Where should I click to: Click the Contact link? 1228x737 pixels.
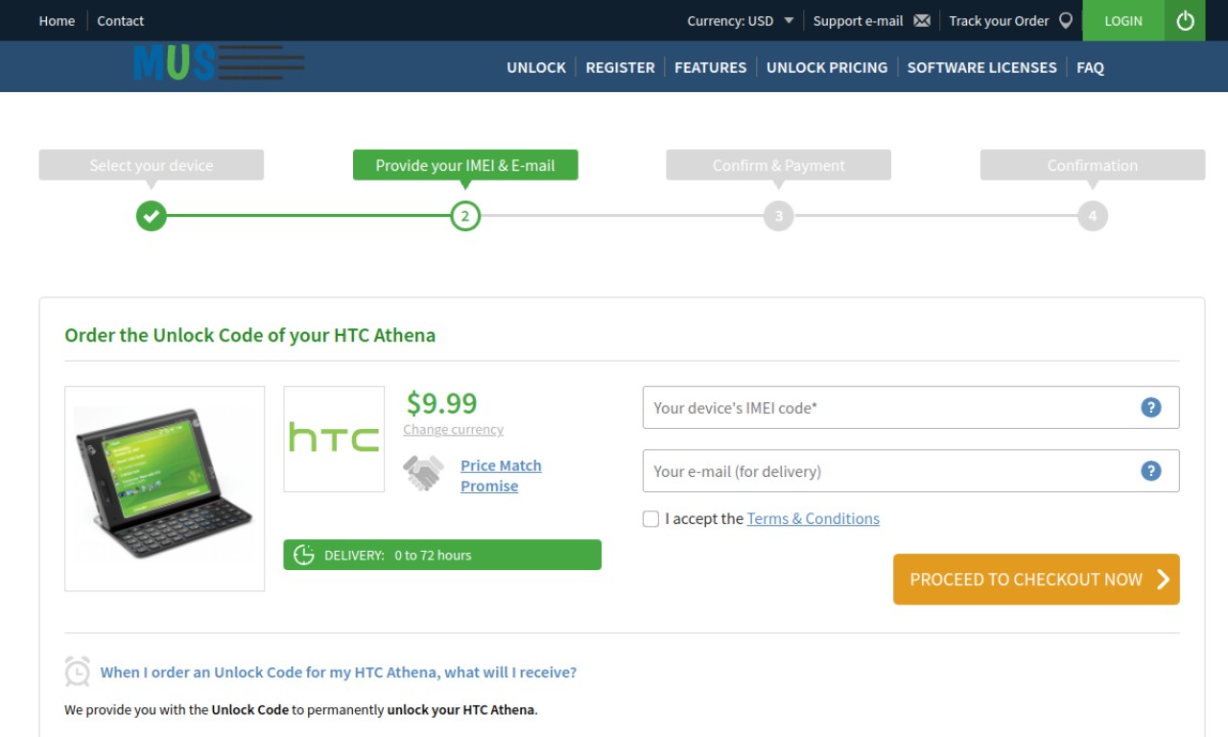(x=121, y=21)
